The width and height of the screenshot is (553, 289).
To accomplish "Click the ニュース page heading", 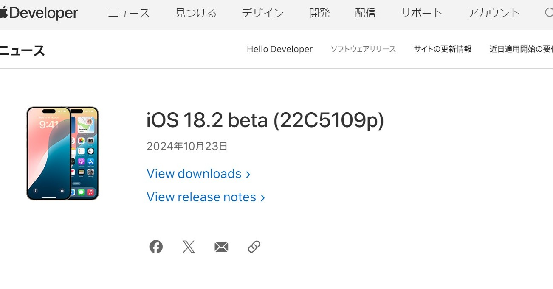I will (22, 50).
